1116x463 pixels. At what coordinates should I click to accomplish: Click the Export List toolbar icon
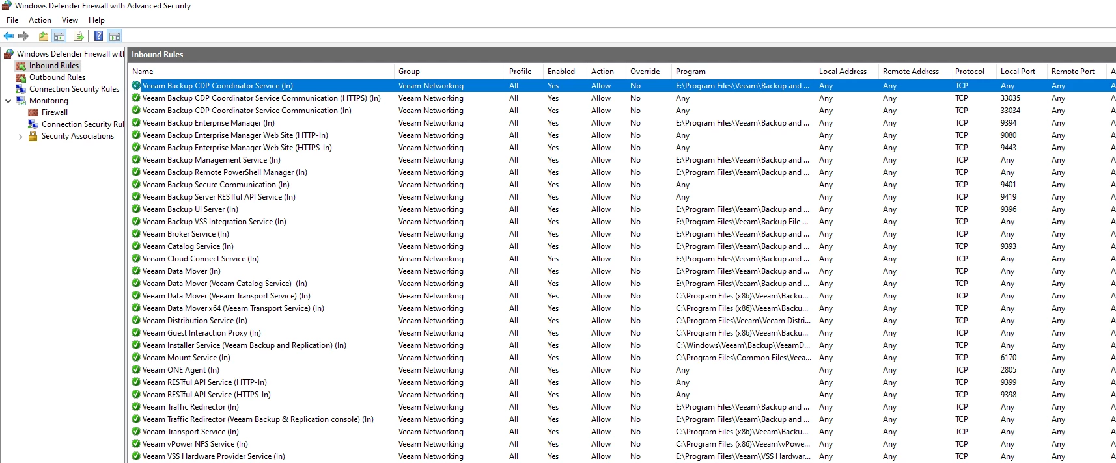[79, 36]
